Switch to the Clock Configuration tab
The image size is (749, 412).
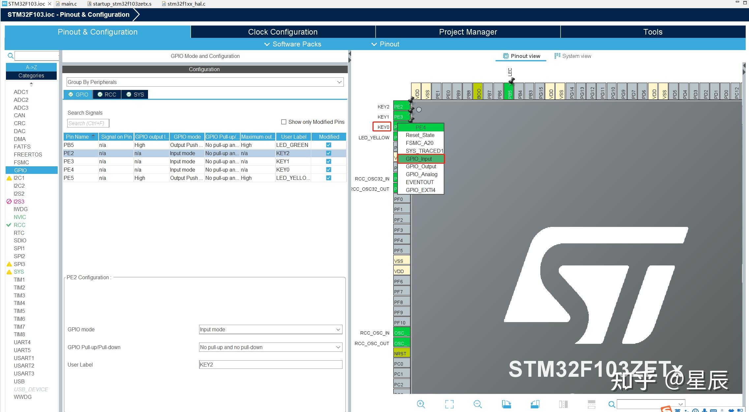[x=283, y=32]
